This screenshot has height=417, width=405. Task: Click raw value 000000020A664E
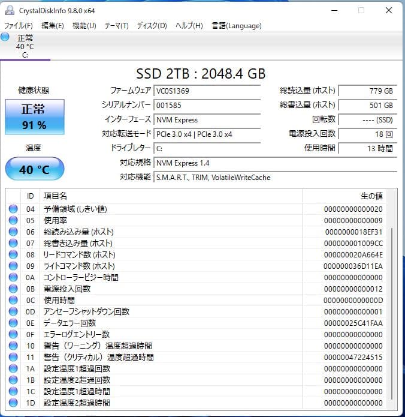353,255
